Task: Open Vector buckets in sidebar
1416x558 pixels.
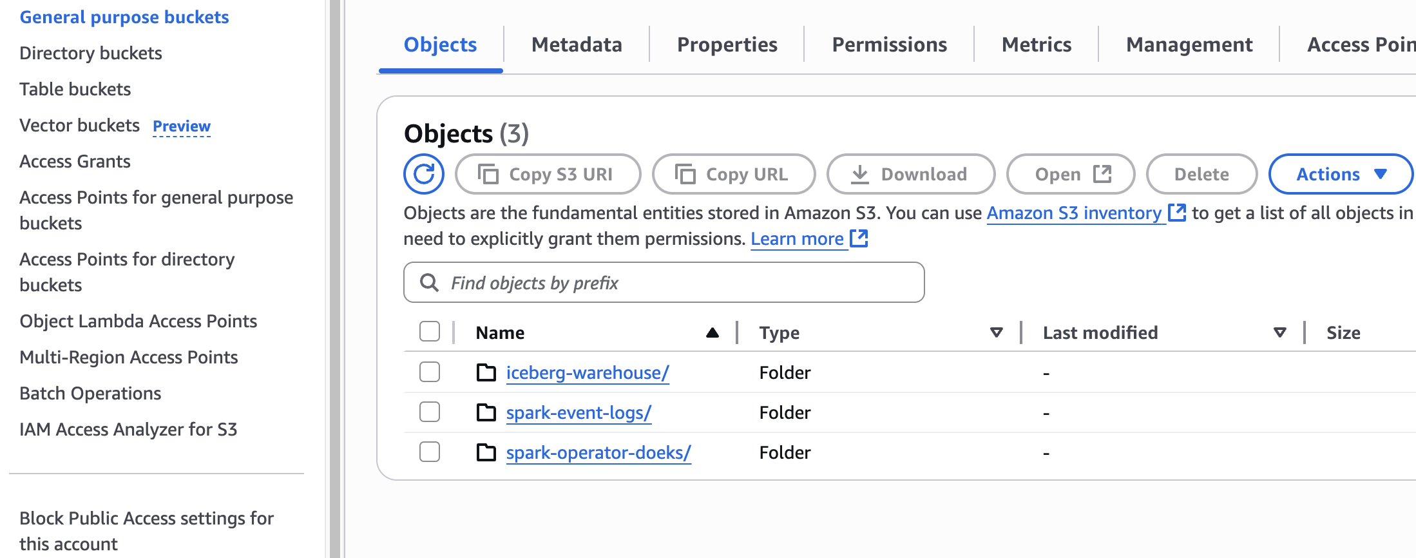Action: [80, 125]
